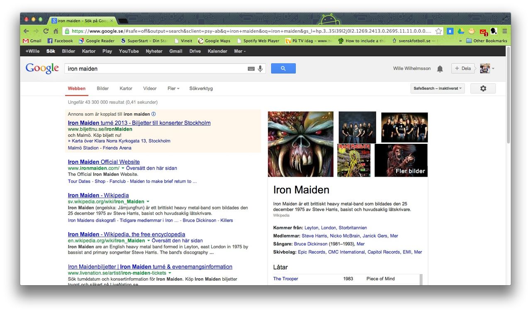Open the Google Drive extension icon

click(460, 31)
